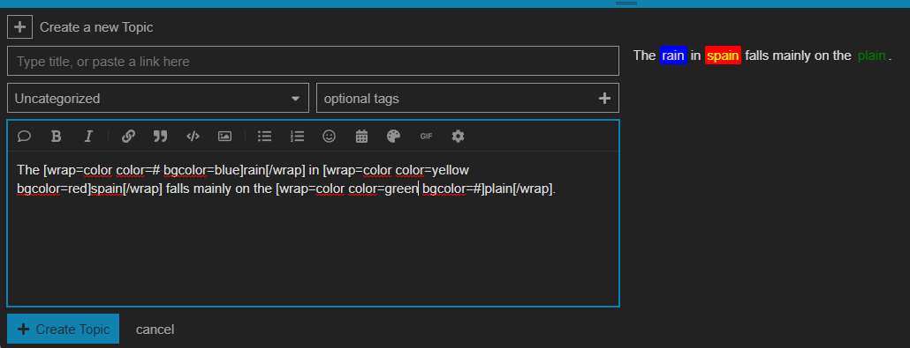Insert a date with the calendar icon
The image size is (910, 348).
pos(361,136)
